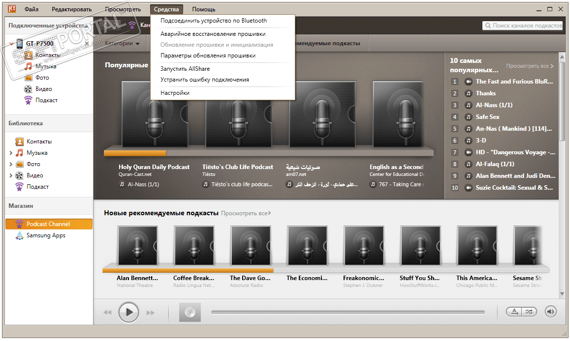Image resolution: width=570 pixels, height=341 pixels.
Task: Select library Видео reel icon
Action: pyautogui.click(x=19, y=175)
